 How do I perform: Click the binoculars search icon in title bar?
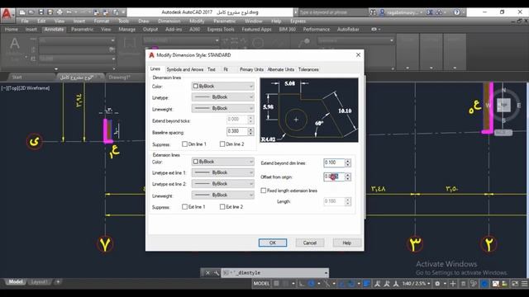[x=373, y=12]
